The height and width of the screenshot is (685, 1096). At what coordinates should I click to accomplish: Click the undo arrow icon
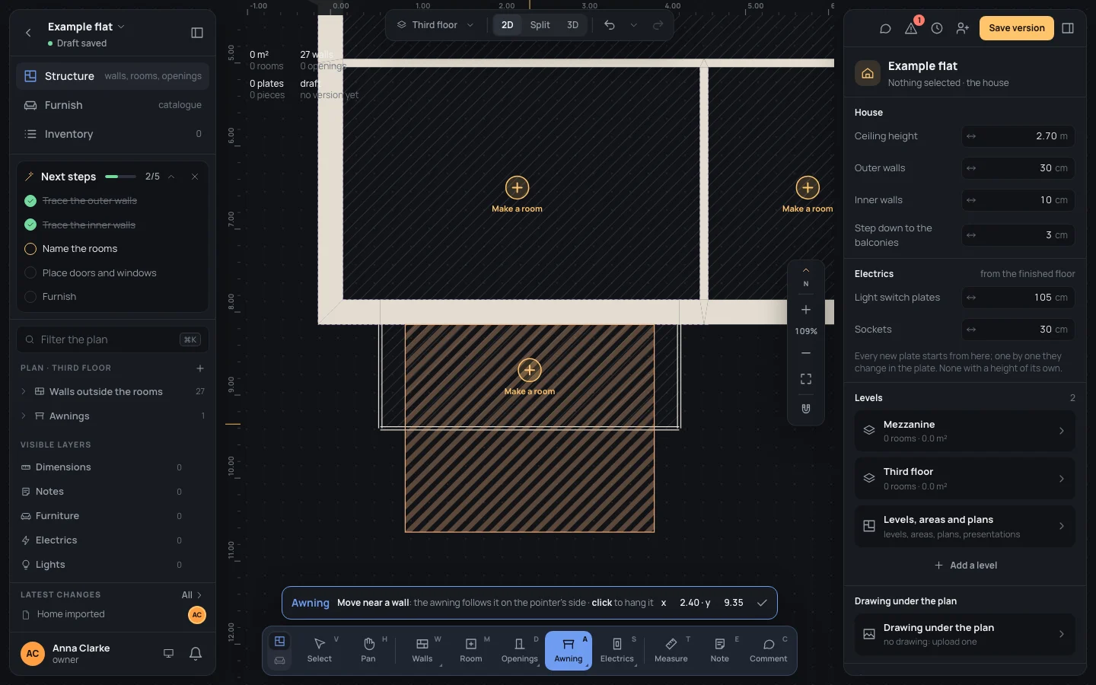[610, 25]
